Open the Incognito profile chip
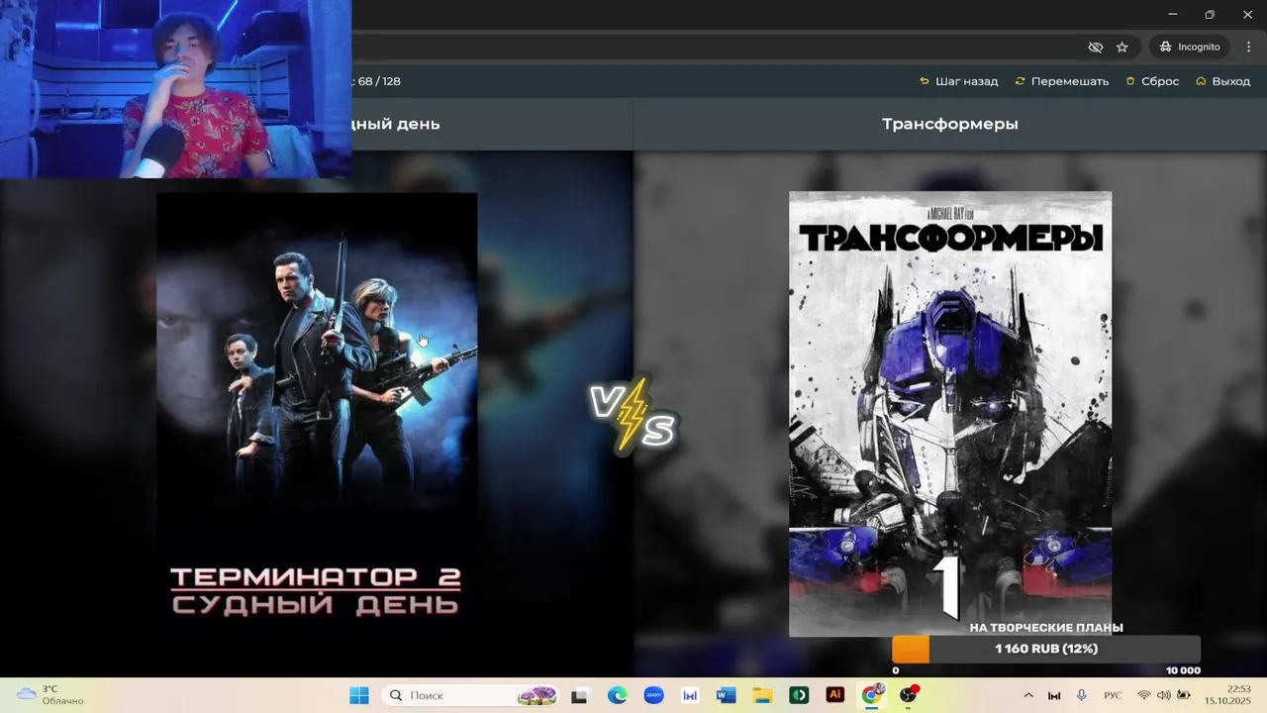Viewport: 1267px width, 713px height. (x=1190, y=47)
